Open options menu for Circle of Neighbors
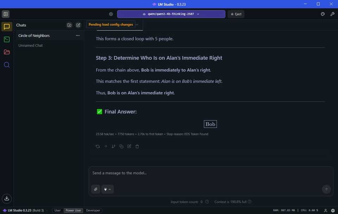 [77, 36]
